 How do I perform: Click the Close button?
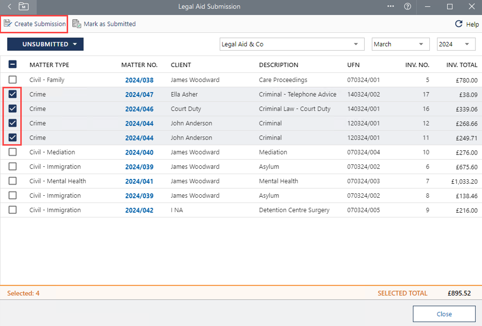tap(444, 314)
